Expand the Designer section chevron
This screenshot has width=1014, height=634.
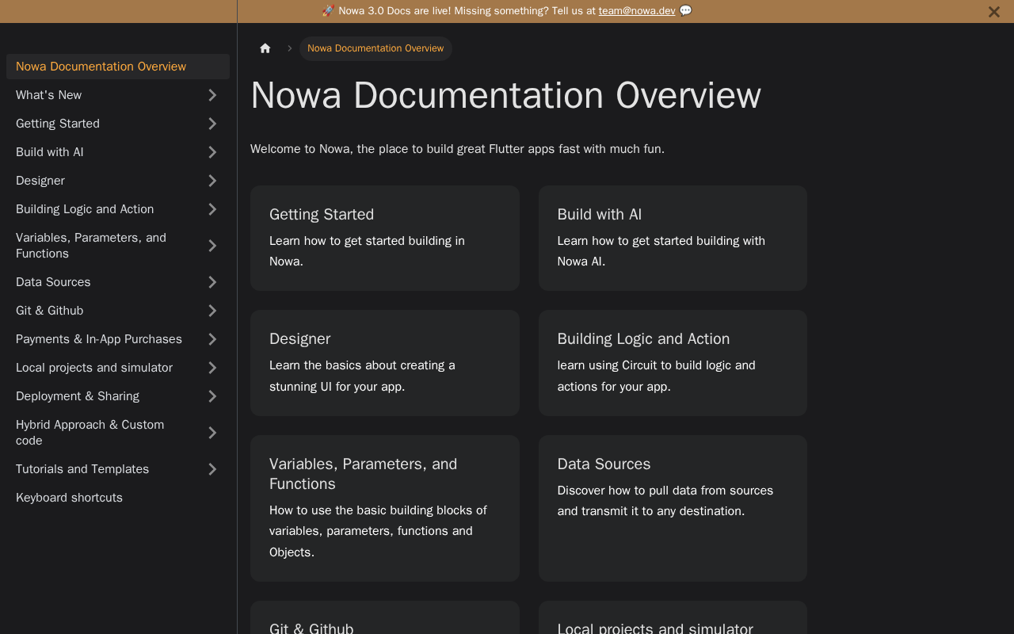[212, 181]
